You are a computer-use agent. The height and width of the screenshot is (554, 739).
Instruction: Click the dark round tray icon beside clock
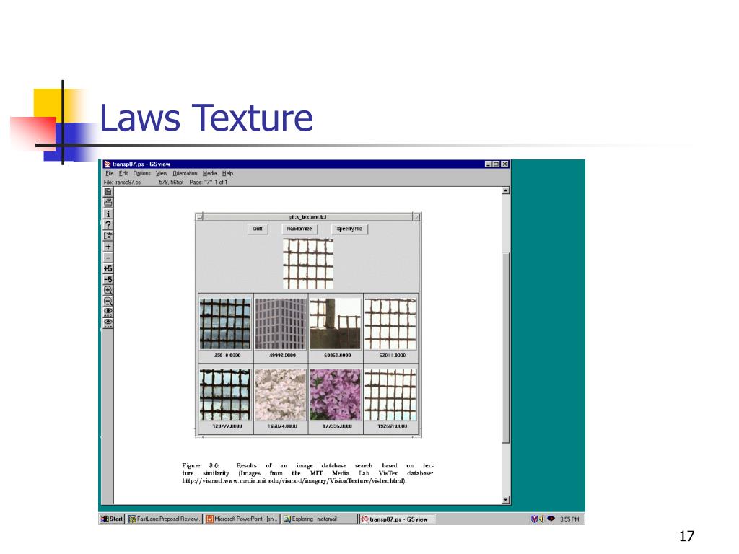(x=551, y=519)
